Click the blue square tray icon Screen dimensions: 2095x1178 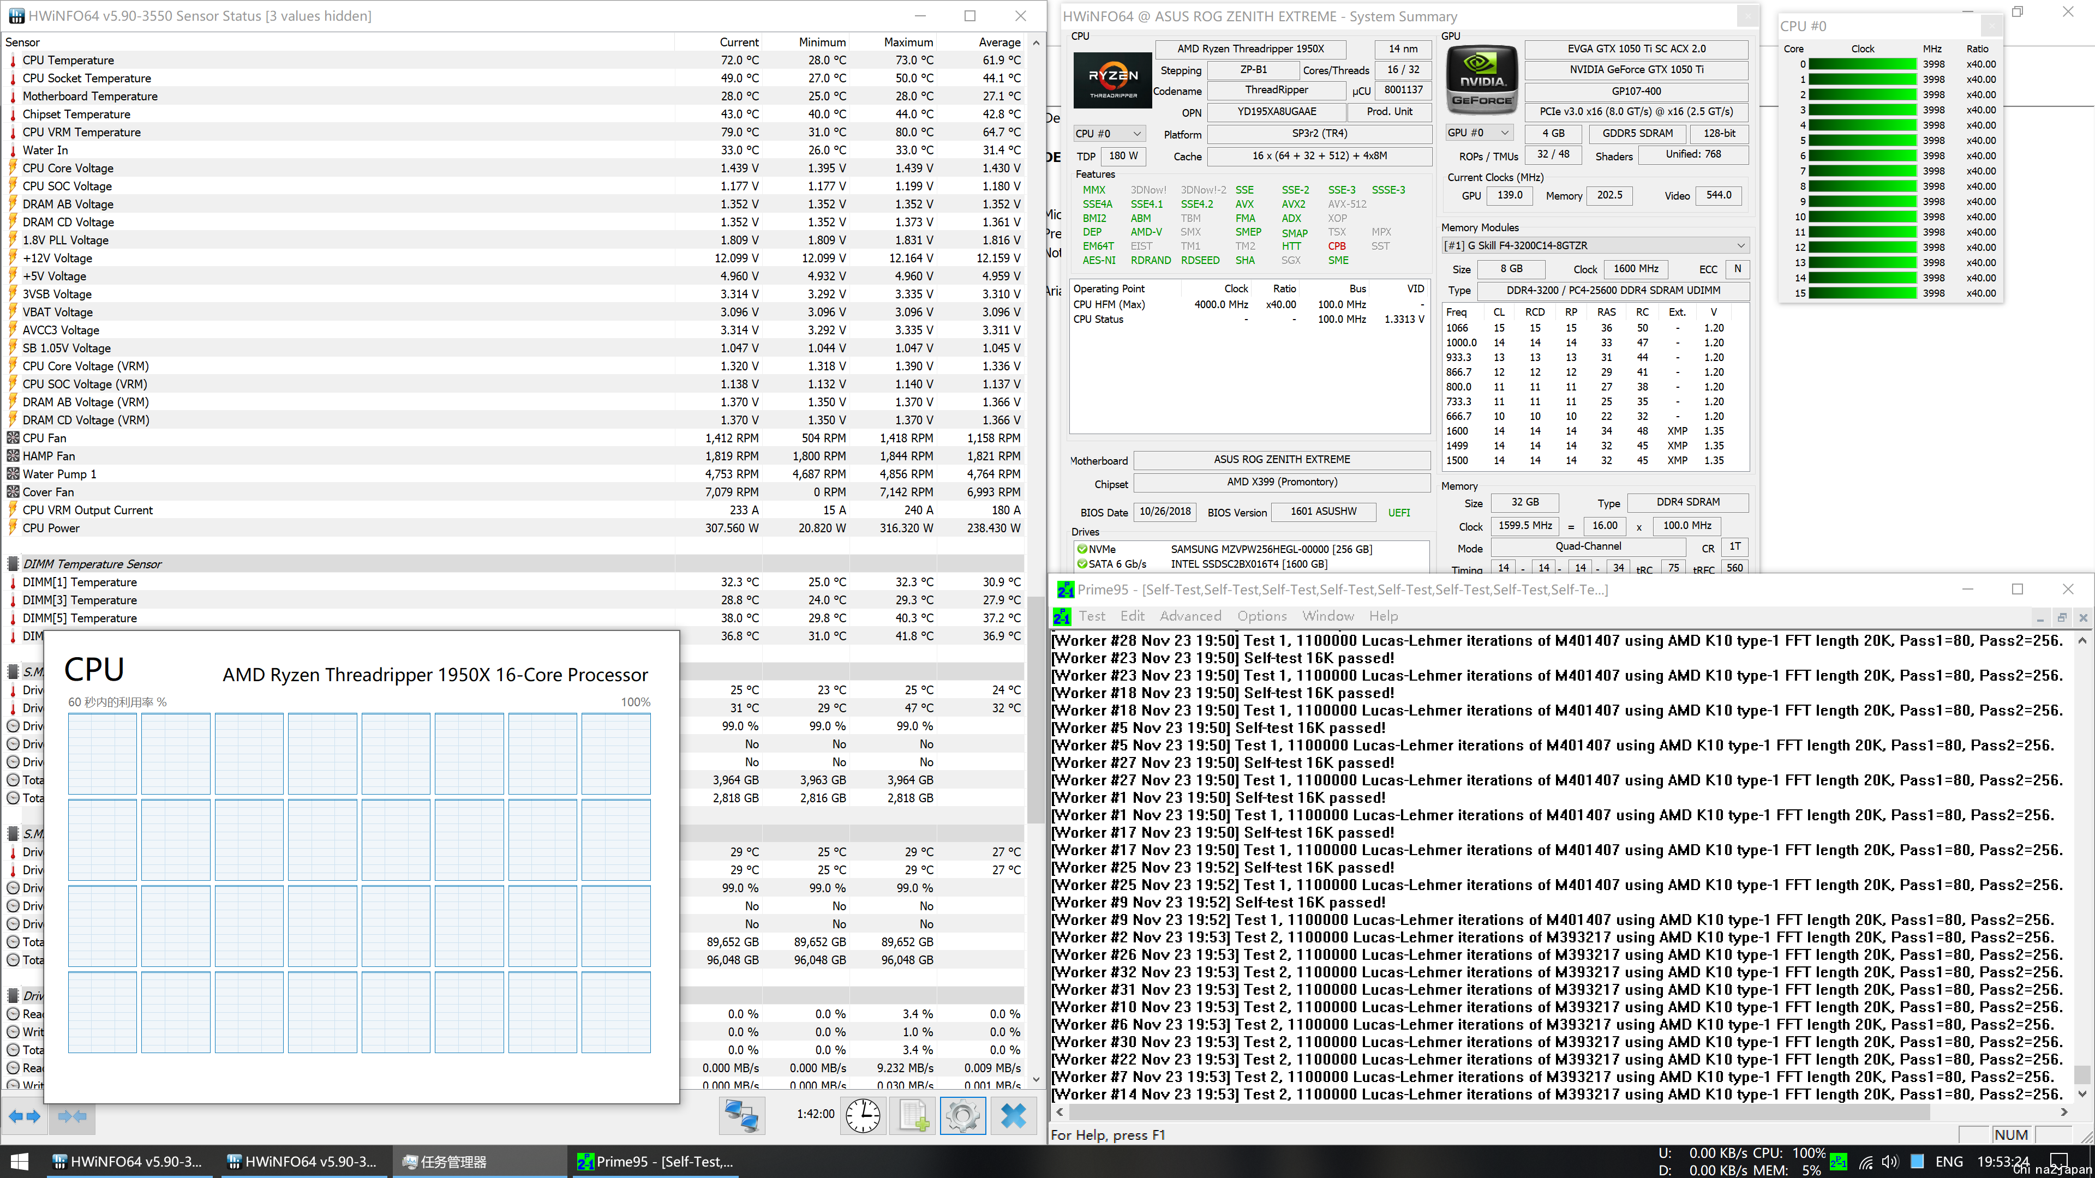[x=1917, y=1162]
